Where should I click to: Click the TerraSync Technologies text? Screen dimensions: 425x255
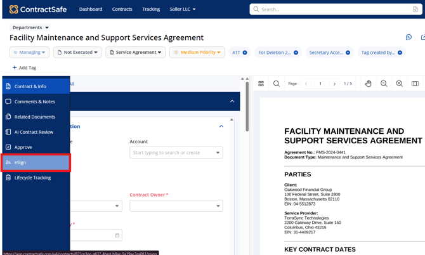point(306,218)
